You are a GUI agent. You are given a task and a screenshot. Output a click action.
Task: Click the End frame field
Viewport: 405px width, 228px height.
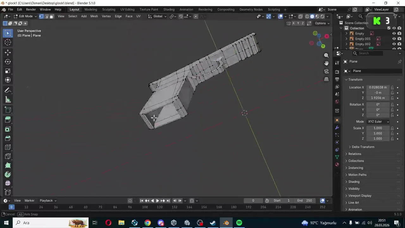pyautogui.click(x=304, y=200)
